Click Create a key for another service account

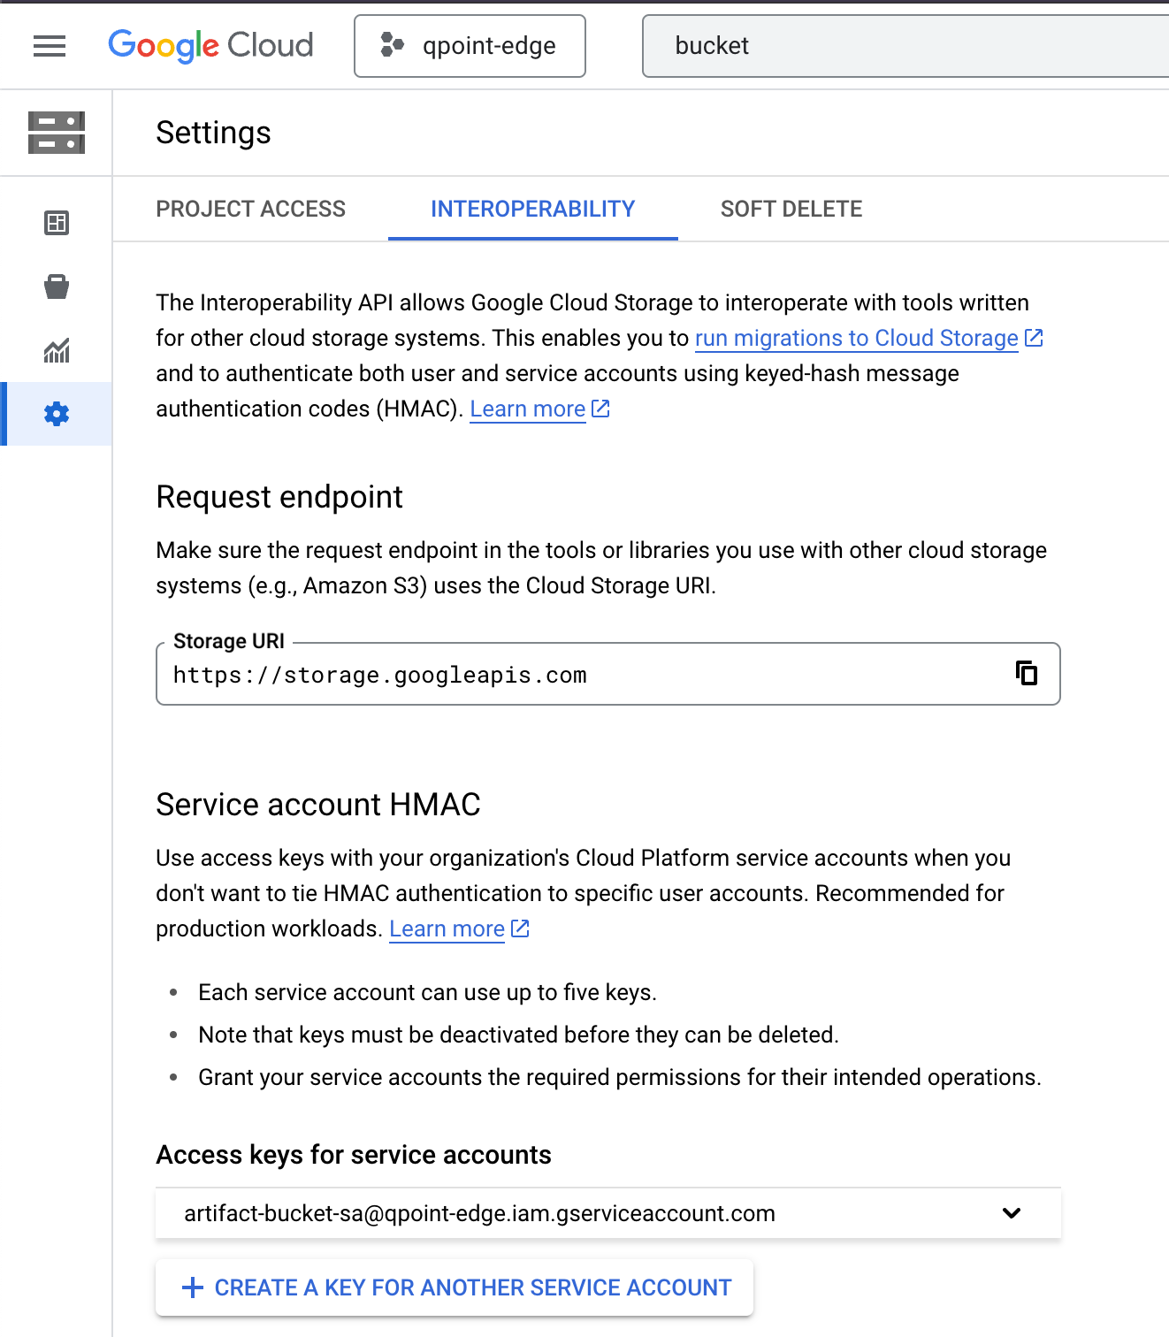coord(455,1287)
